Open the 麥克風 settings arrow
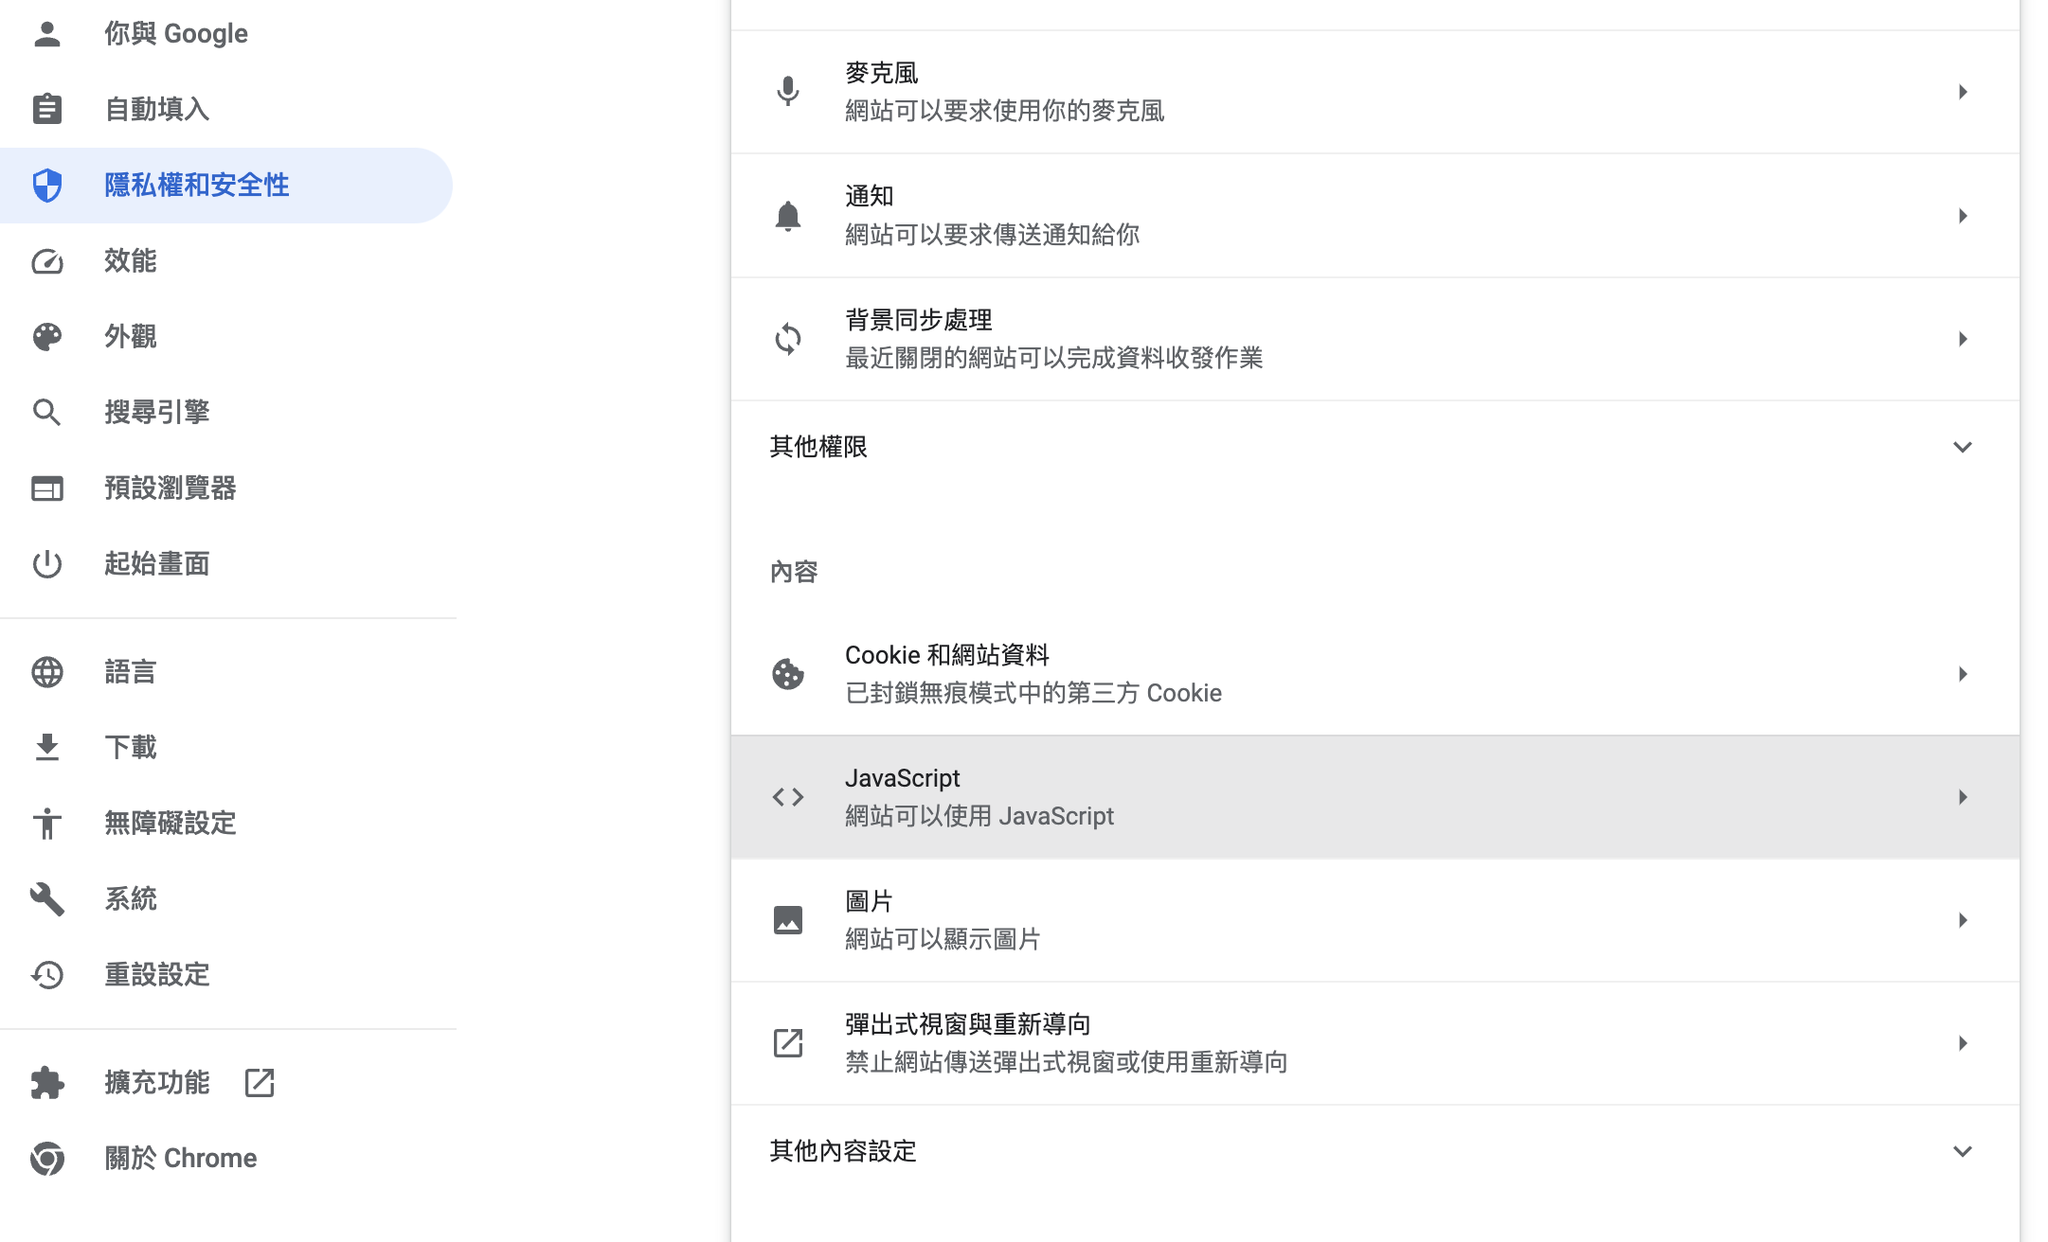The width and height of the screenshot is (2048, 1242). point(1962,92)
